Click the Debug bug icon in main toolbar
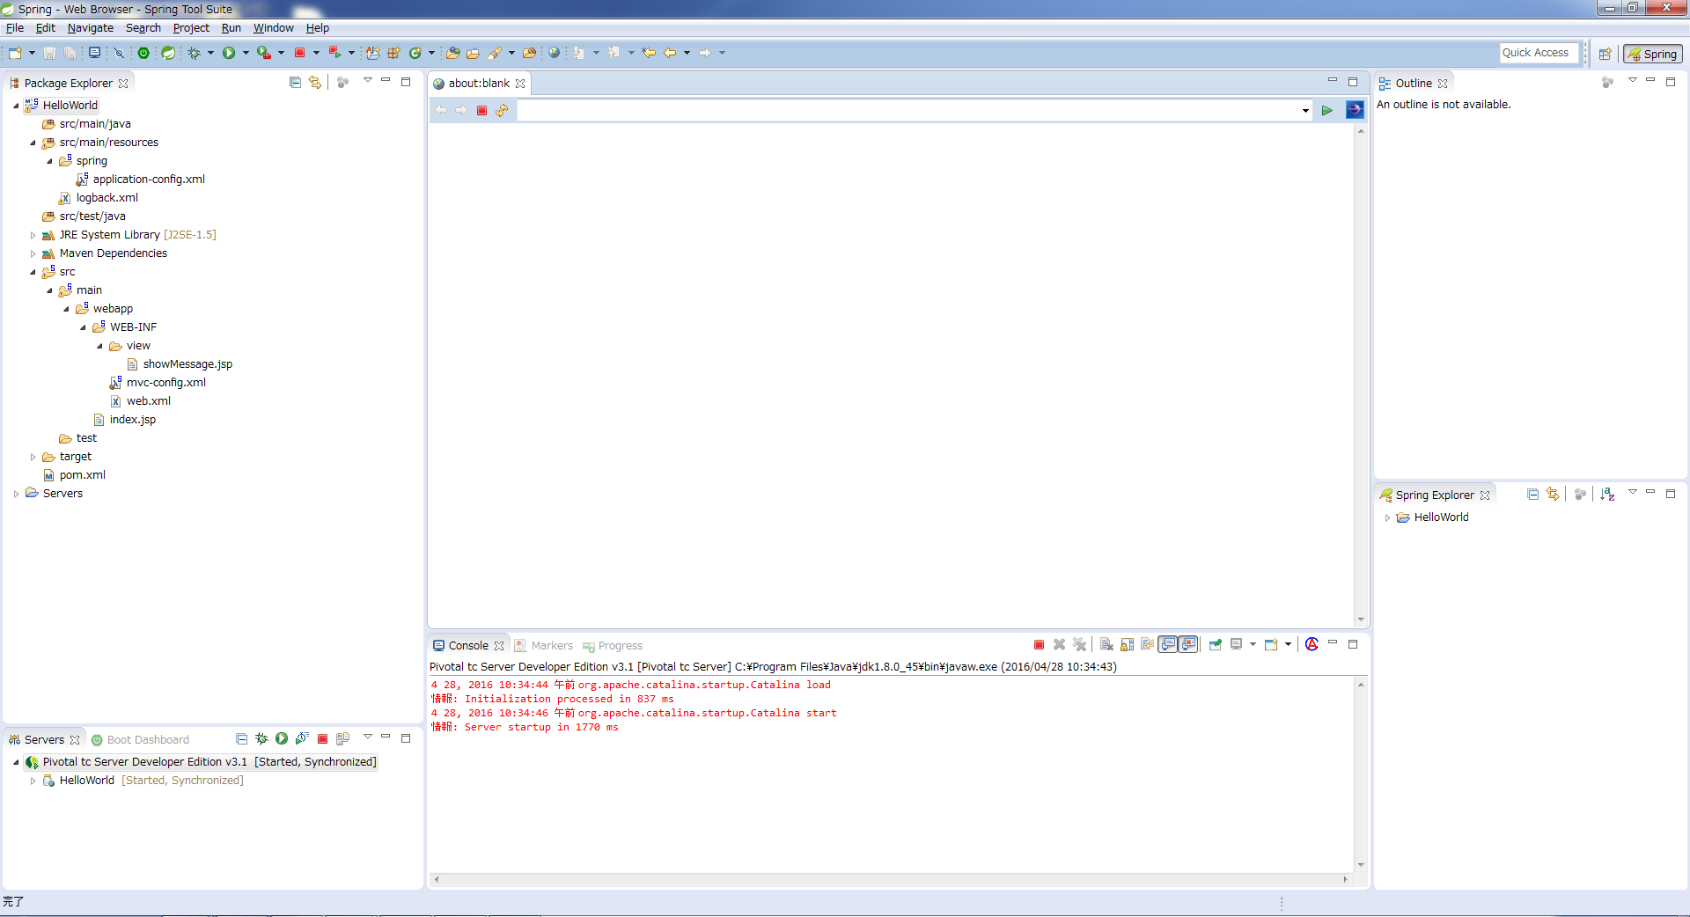The height and width of the screenshot is (917, 1690). [195, 53]
